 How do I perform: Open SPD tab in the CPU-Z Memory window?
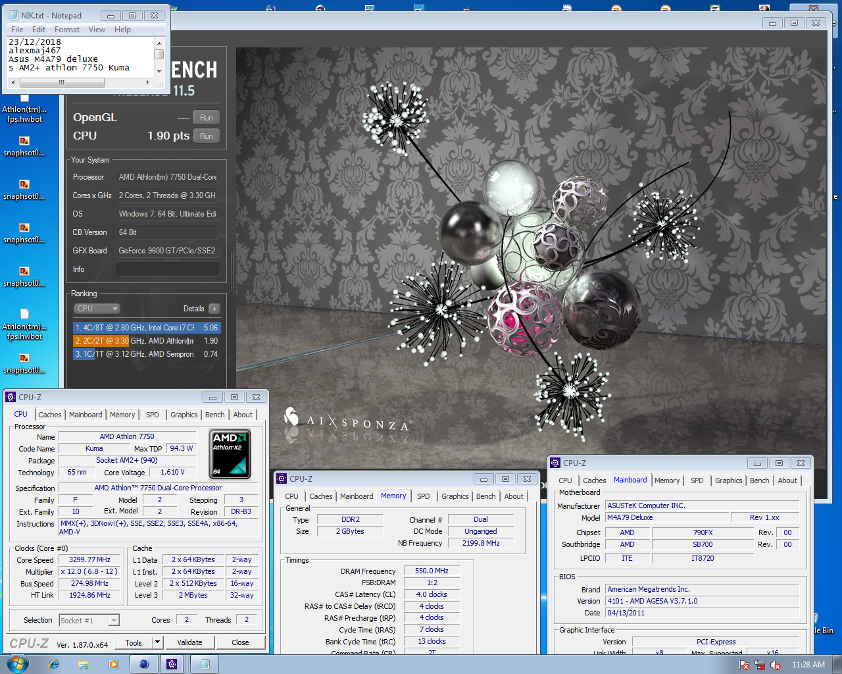[424, 496]
